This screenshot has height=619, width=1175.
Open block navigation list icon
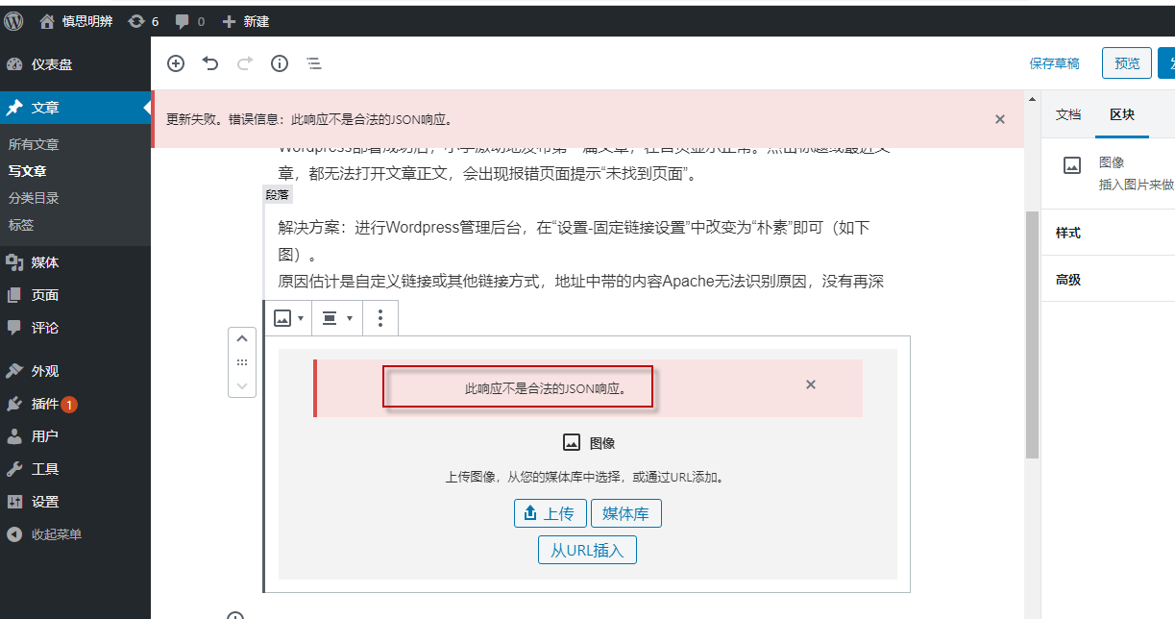[x=314, y=63]
